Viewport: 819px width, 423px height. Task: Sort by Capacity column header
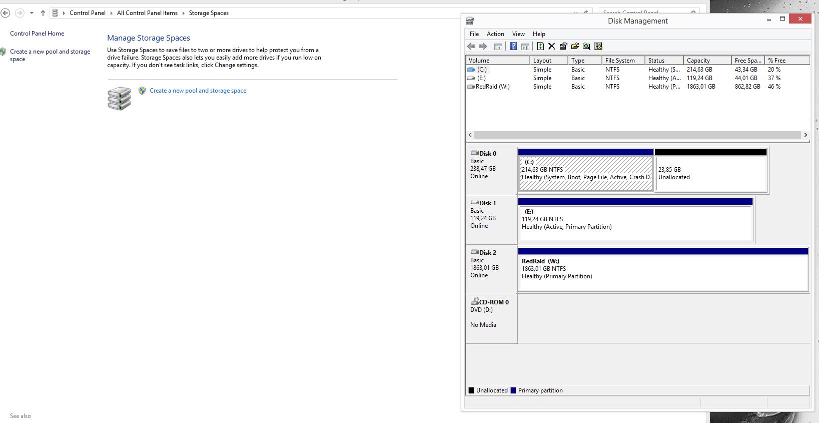point(707,60)
